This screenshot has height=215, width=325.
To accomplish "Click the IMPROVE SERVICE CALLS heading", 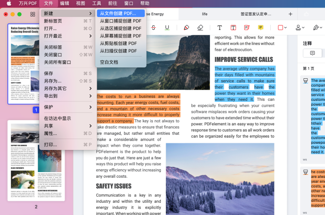I will click(x=244, y=59).
